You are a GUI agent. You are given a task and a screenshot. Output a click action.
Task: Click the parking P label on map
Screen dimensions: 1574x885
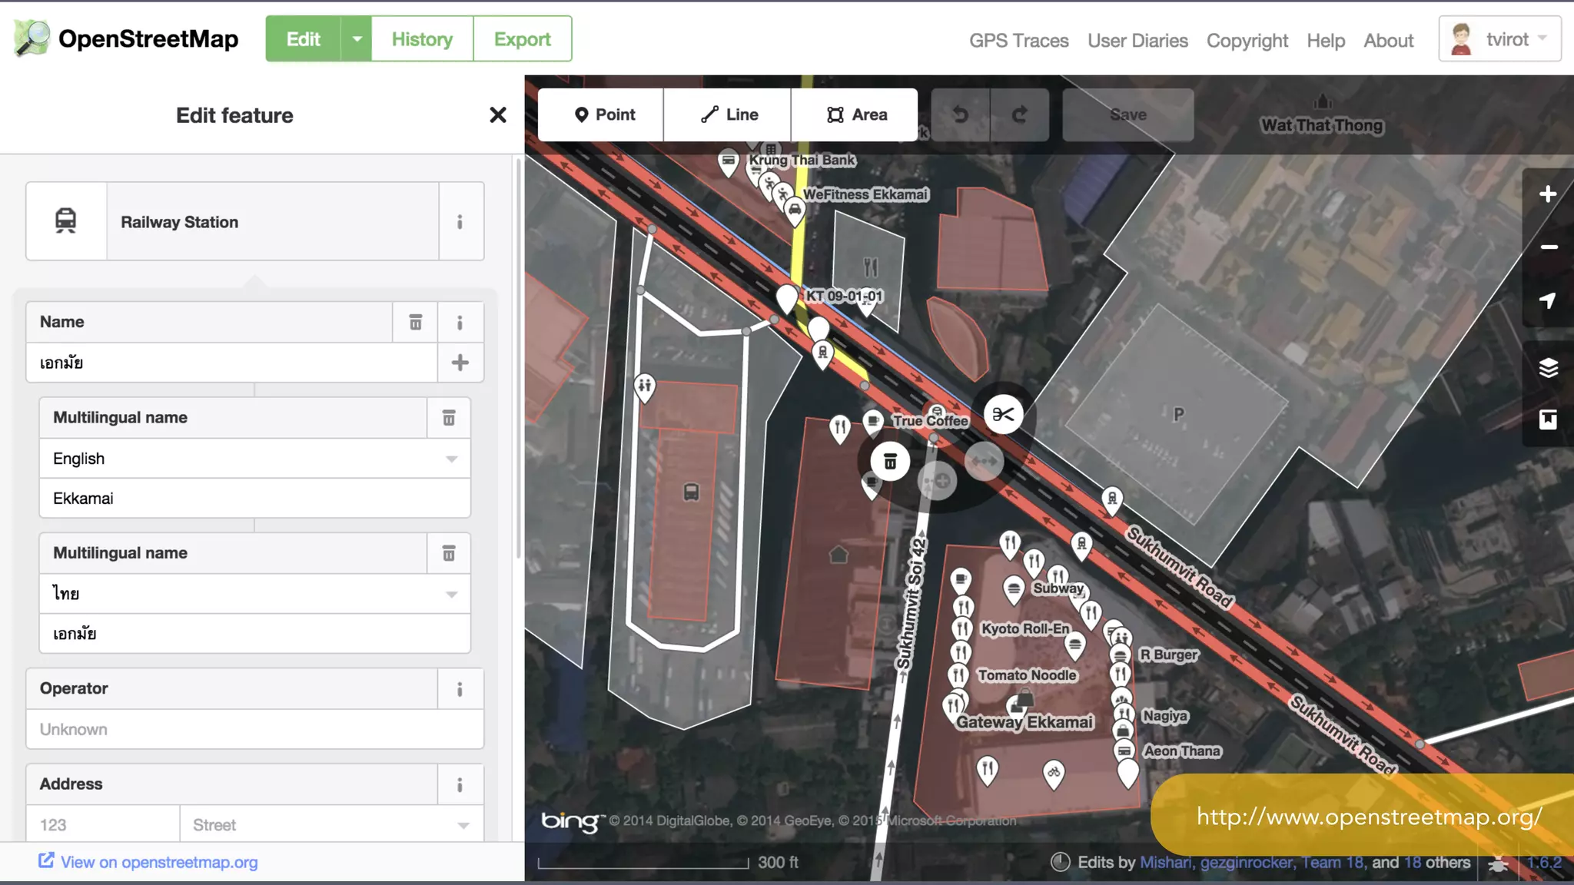pos(1178,415)
